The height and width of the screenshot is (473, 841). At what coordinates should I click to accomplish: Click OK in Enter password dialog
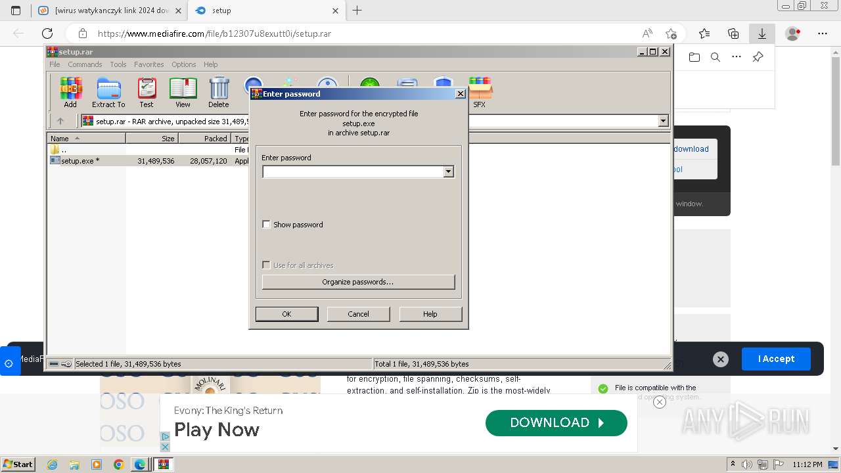286,314
